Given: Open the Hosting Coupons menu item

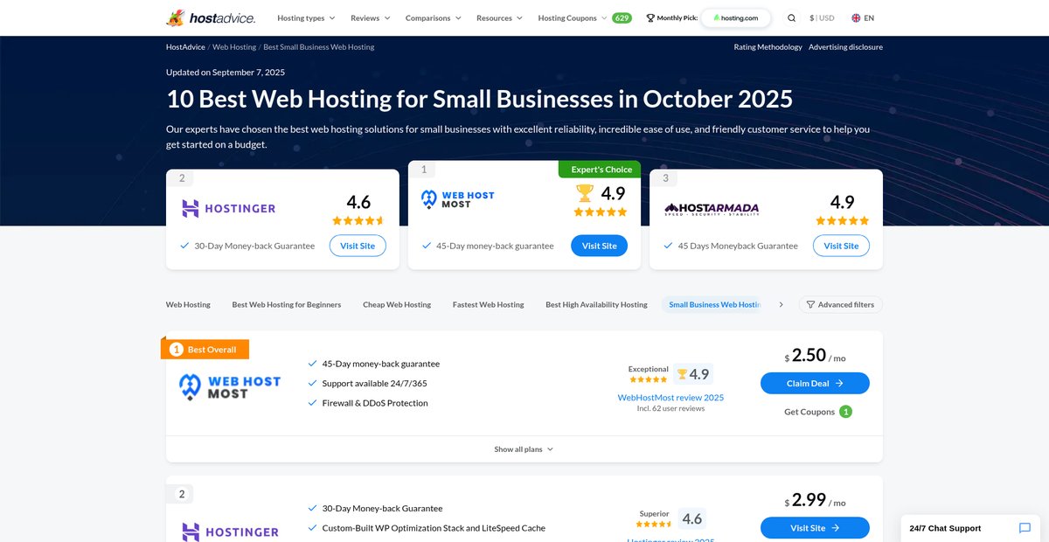Looking at the screenshot, I should point(567,17).
